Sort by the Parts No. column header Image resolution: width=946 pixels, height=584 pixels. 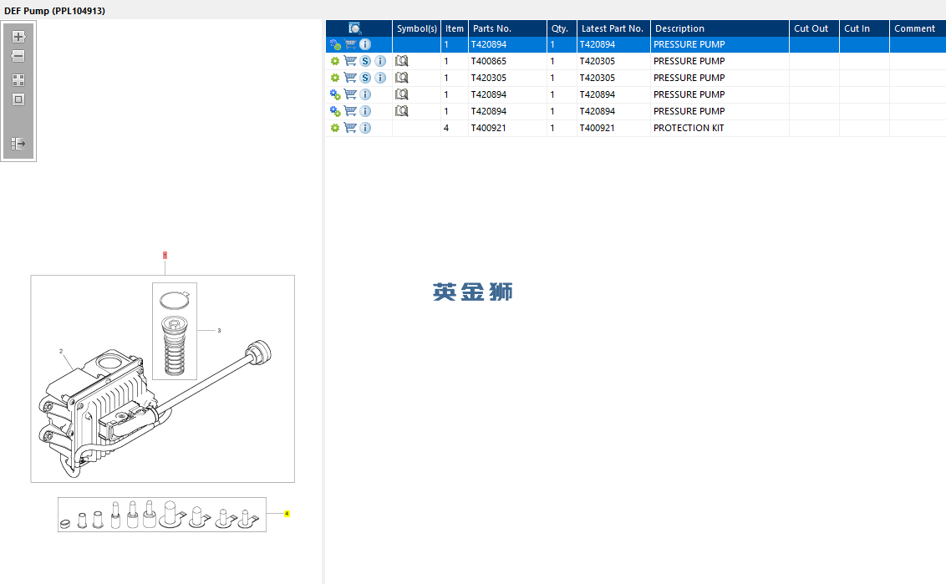tap(507, 28)
